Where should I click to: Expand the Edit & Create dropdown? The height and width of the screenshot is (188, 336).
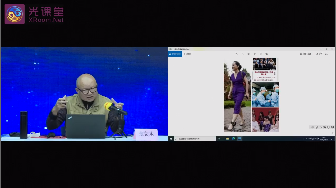tap(306, 54)
